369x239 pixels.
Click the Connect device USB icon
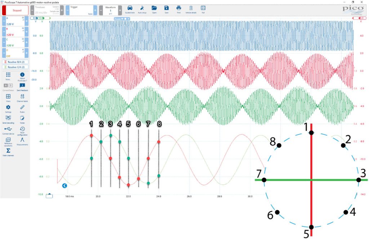point(8,130)
